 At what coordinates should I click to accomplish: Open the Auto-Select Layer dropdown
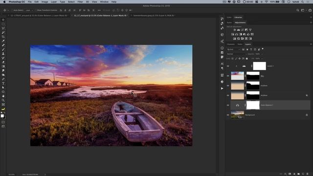tap(29, 10)
